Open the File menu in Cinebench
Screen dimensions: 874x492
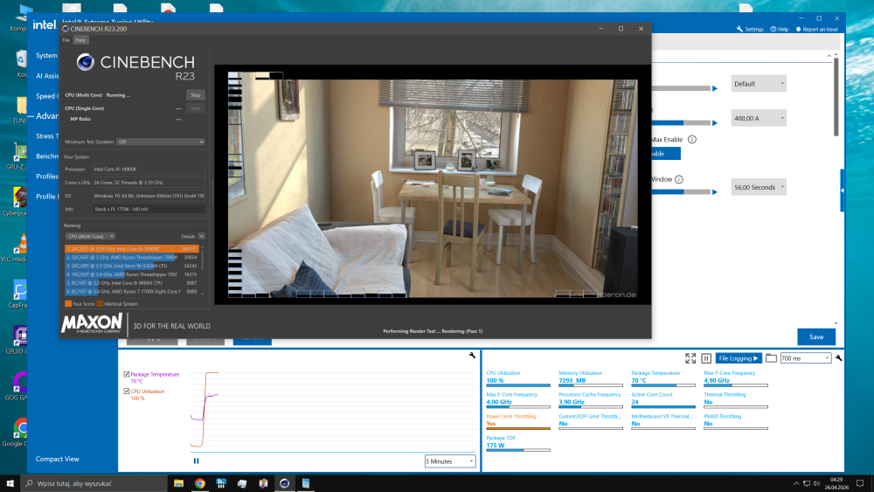point(66,40)
